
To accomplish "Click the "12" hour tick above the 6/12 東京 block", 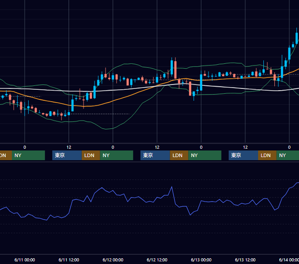I will 157,147.
